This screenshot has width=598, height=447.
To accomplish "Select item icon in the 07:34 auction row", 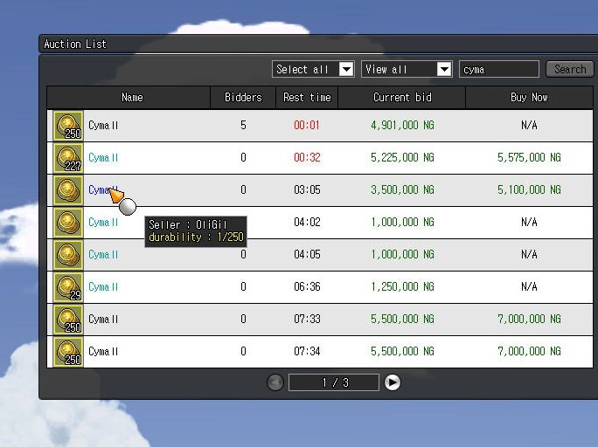I will pyautogui.click(x=67, y=352).
